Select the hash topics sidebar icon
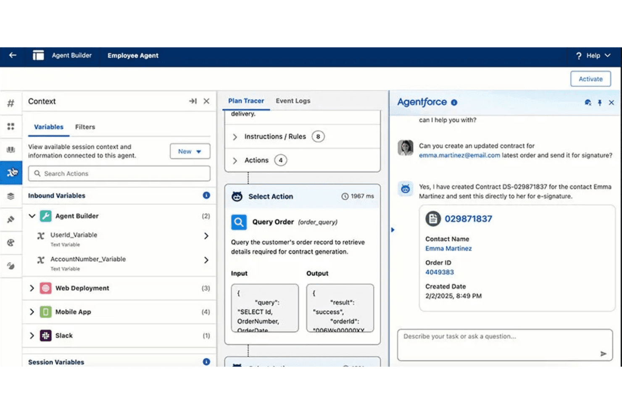 [11, 103]
